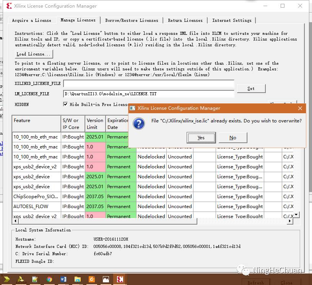Click the Notepad++ icon in the taskbar
This screenshot has width=312, height=285.
(x=35, y=279)
